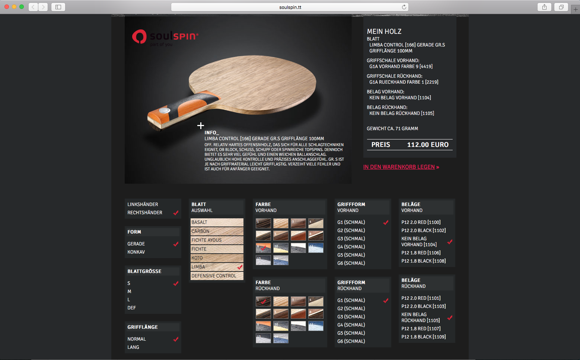Choose G5 (Schmal) under Griffform Rückhand
Screen dimensions: 580x360
tap(351, 333)
